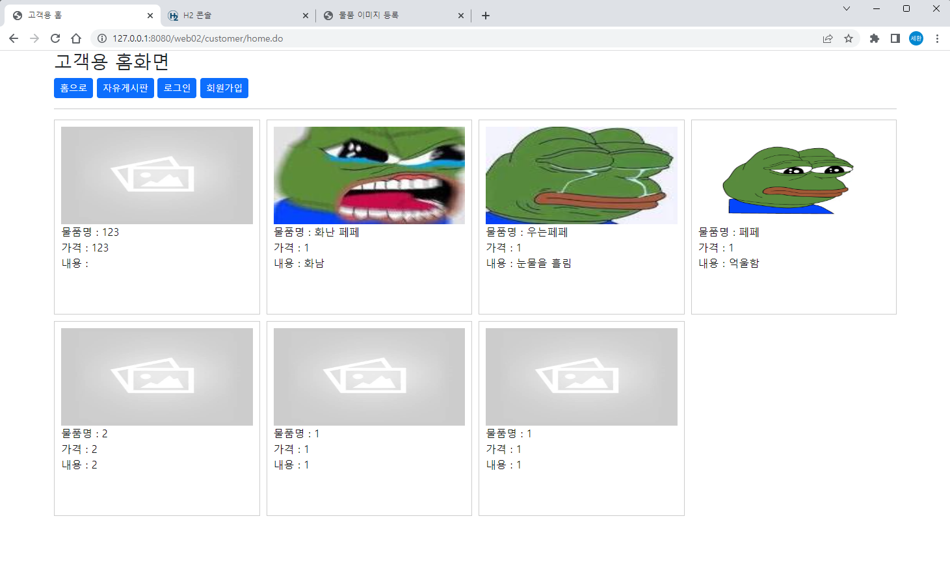
Task: Click the 고객용 홈화면 heading
Action: [112, 62]
